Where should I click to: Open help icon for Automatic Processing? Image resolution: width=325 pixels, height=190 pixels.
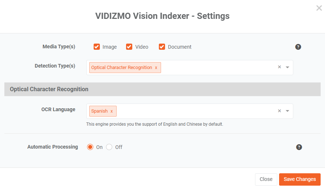299,147
